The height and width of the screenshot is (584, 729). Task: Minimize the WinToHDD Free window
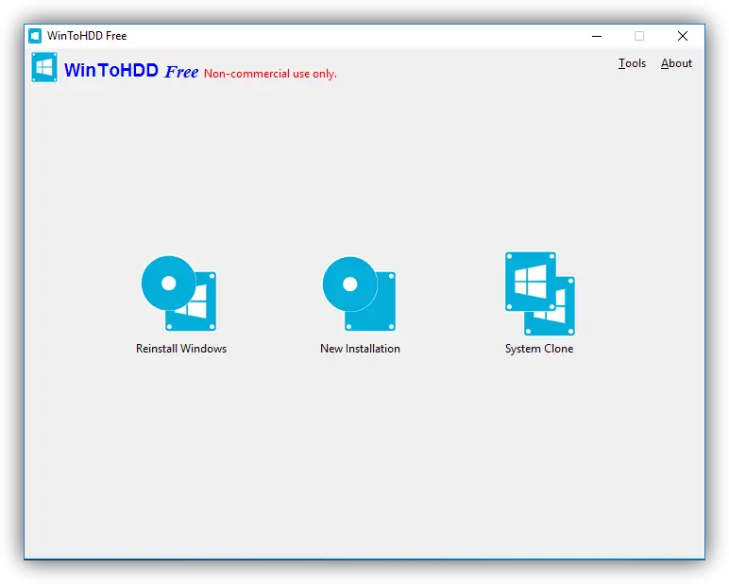(x=597, y=36)
